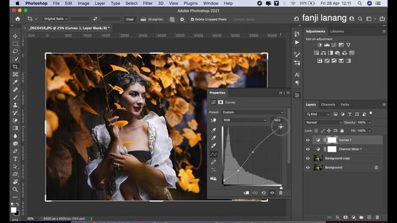Open the Layer menu
Screen dimensions: 397x223
(100, 3)
